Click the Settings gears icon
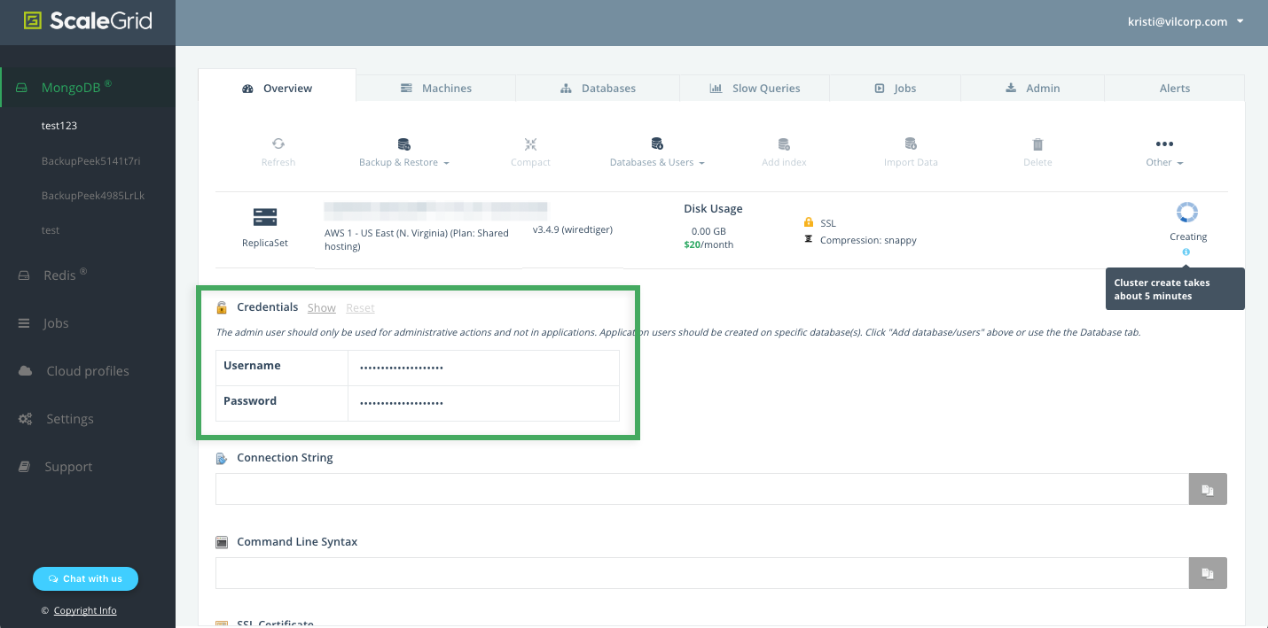This screenshot has width=1268, height=628. click(x=25, y=419)
